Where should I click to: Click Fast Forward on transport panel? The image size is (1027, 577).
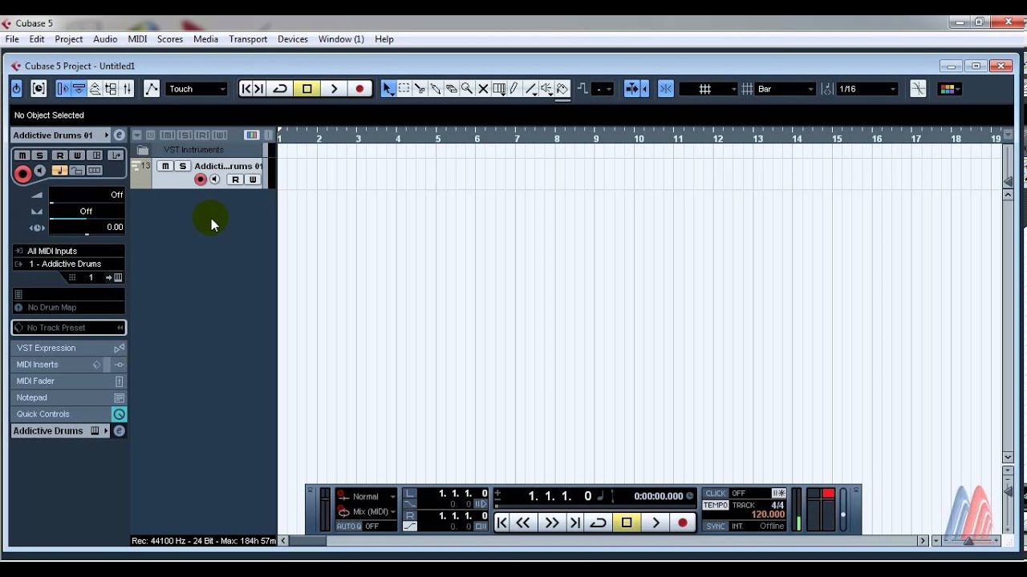pyautogui.click(x=551, y=523)
